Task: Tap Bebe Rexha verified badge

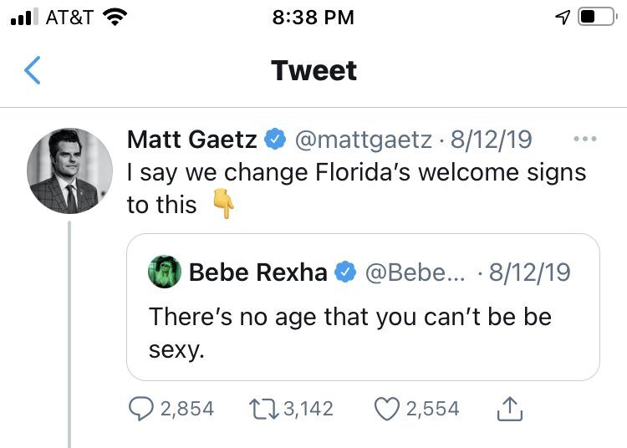Action: 344,272
